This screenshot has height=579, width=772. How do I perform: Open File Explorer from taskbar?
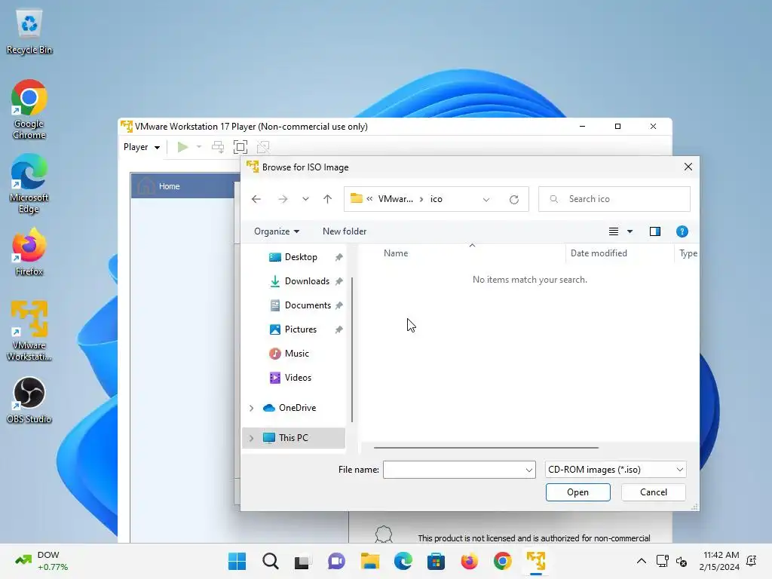pos(369,561)
